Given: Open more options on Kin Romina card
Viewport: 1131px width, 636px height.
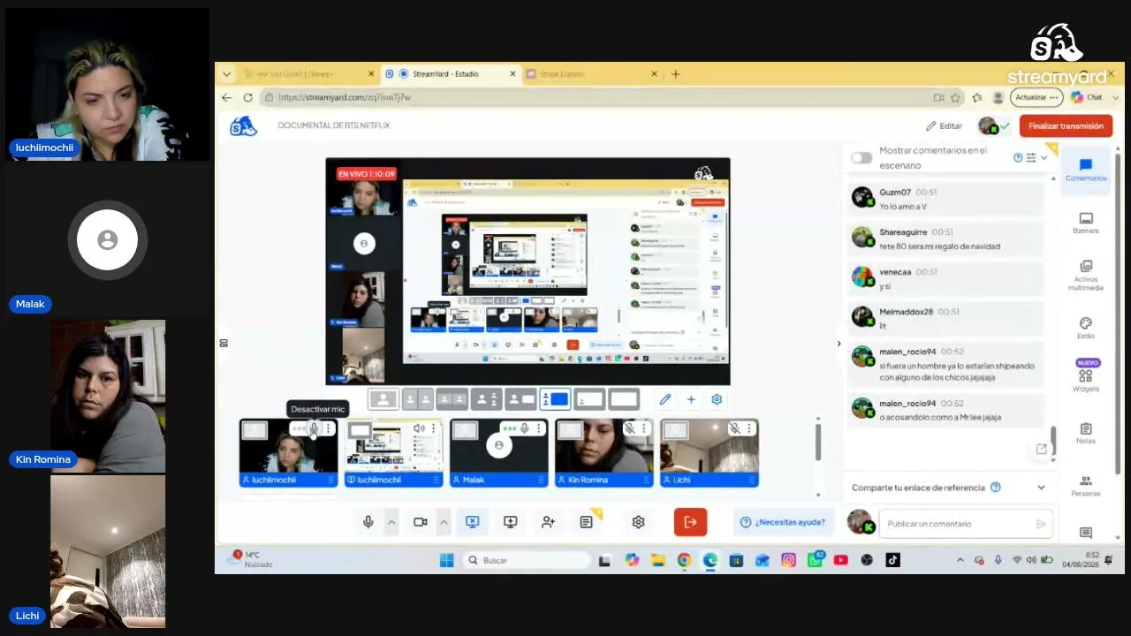Looking at the screenshot, I should coord(643,428).
